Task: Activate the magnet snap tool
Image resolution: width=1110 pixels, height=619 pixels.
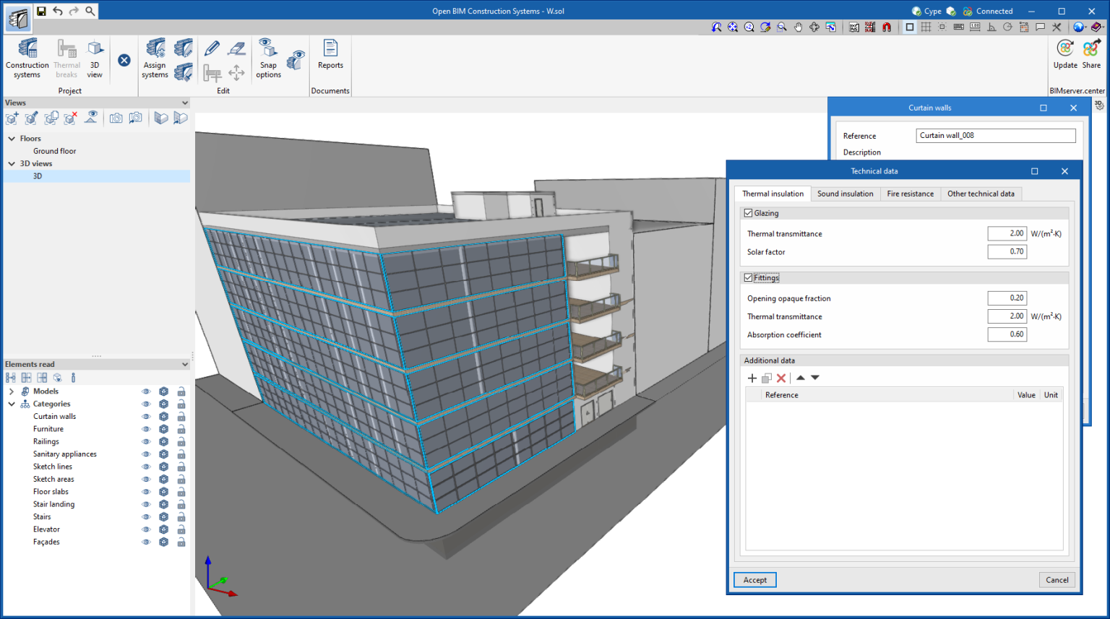Action: tap(887, 27)
